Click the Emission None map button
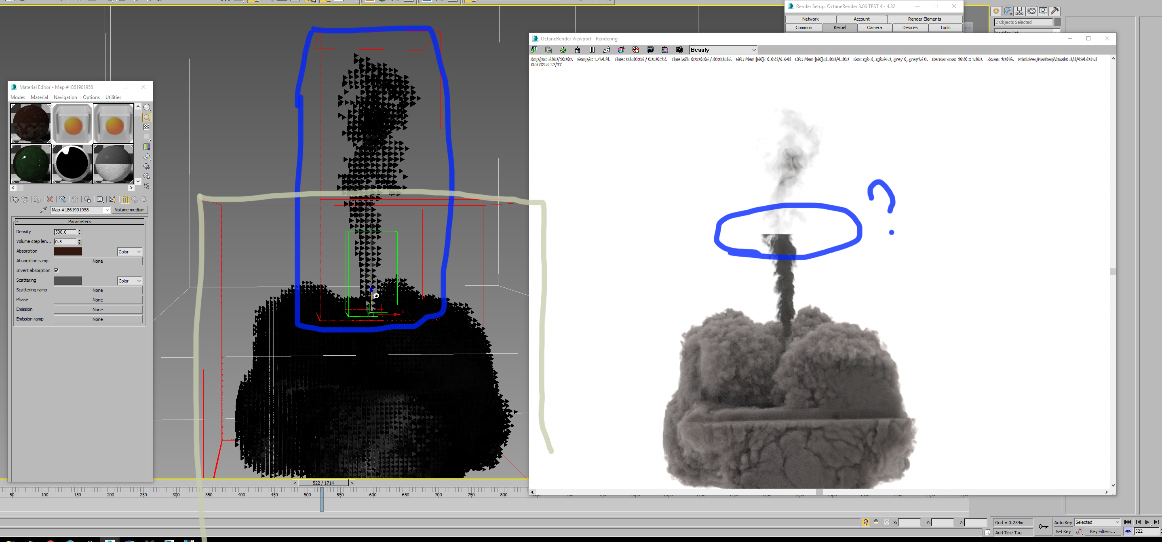This screenshot has height=542, width=1162. 97,310
